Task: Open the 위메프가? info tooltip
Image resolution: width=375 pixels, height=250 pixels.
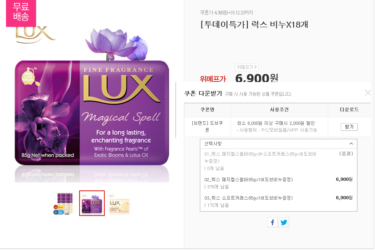Action: 247,67
